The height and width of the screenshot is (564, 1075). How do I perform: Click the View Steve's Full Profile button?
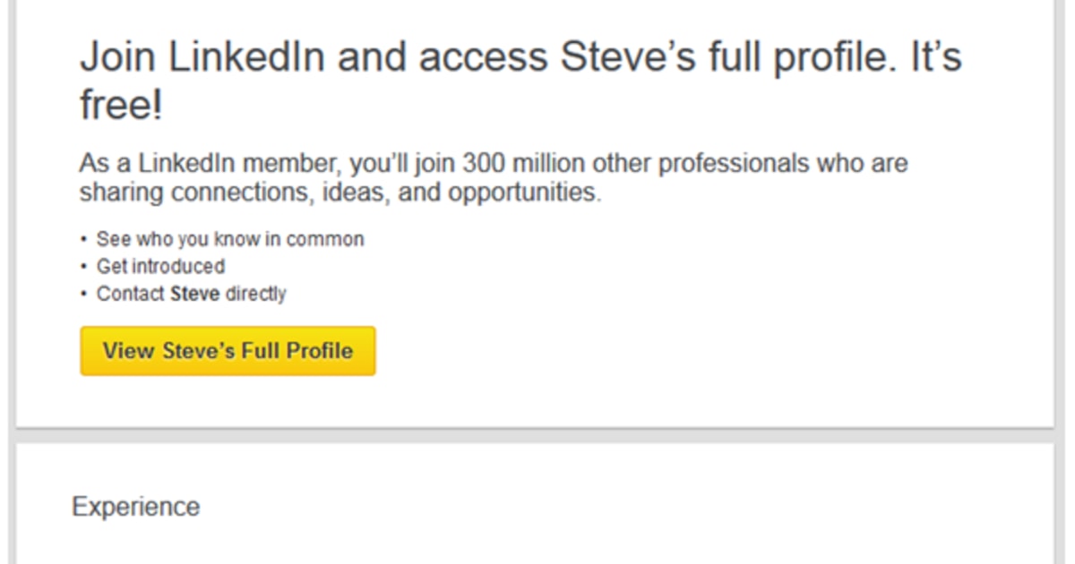click(228, 350)
